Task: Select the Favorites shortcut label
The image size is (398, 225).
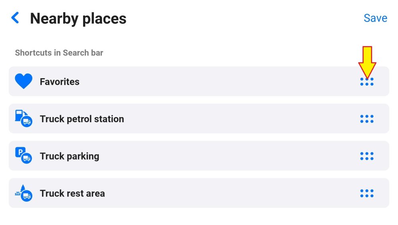Action: (60, 82)
